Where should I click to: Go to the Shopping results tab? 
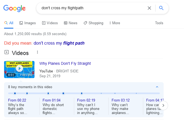pos(93,23)
